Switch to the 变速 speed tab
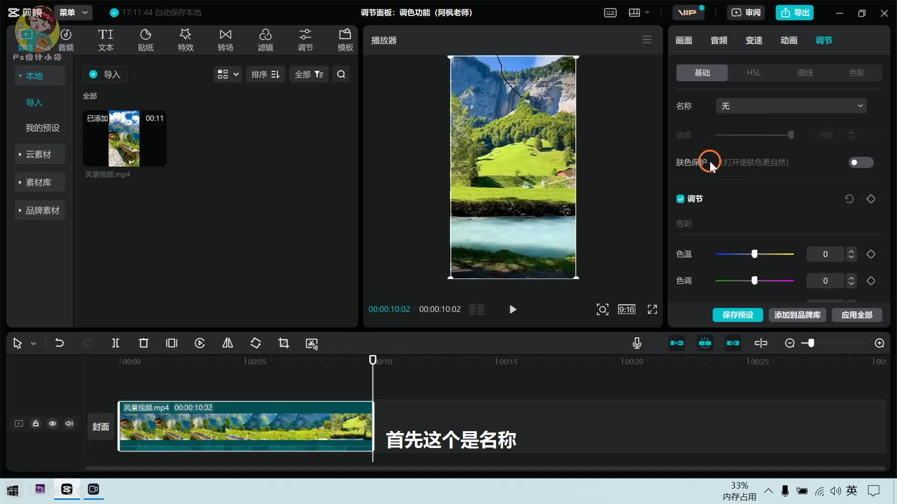 754,40
